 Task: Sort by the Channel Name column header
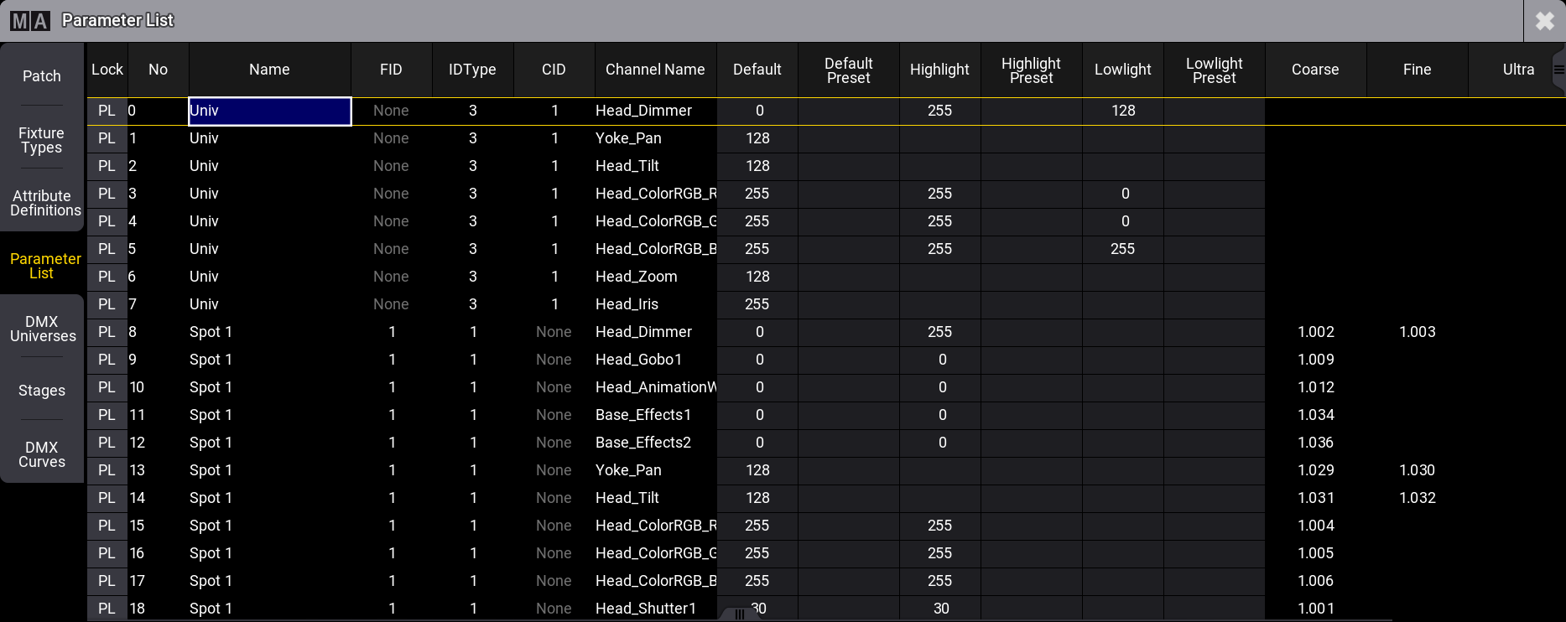click(655, 70)
